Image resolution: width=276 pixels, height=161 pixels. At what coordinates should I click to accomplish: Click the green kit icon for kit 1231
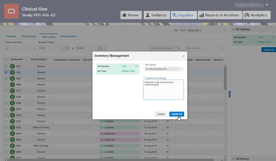(x=12, y=72)
